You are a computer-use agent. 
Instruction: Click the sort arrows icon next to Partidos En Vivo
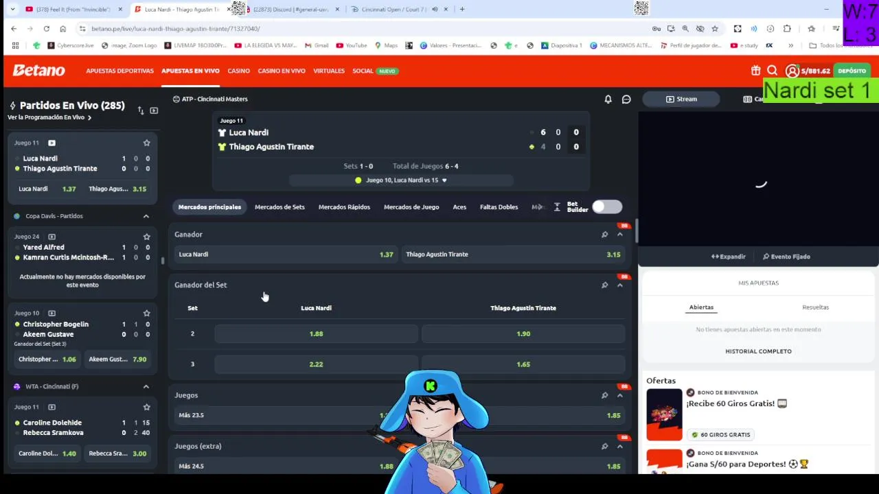point(141,110)
